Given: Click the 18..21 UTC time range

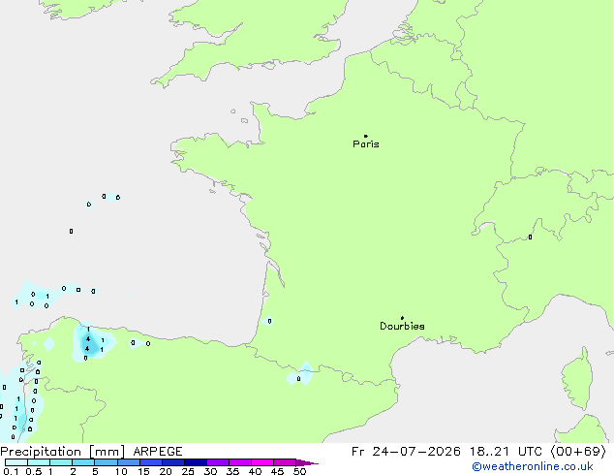Looking at the screenshot, I should pos(506,452).
